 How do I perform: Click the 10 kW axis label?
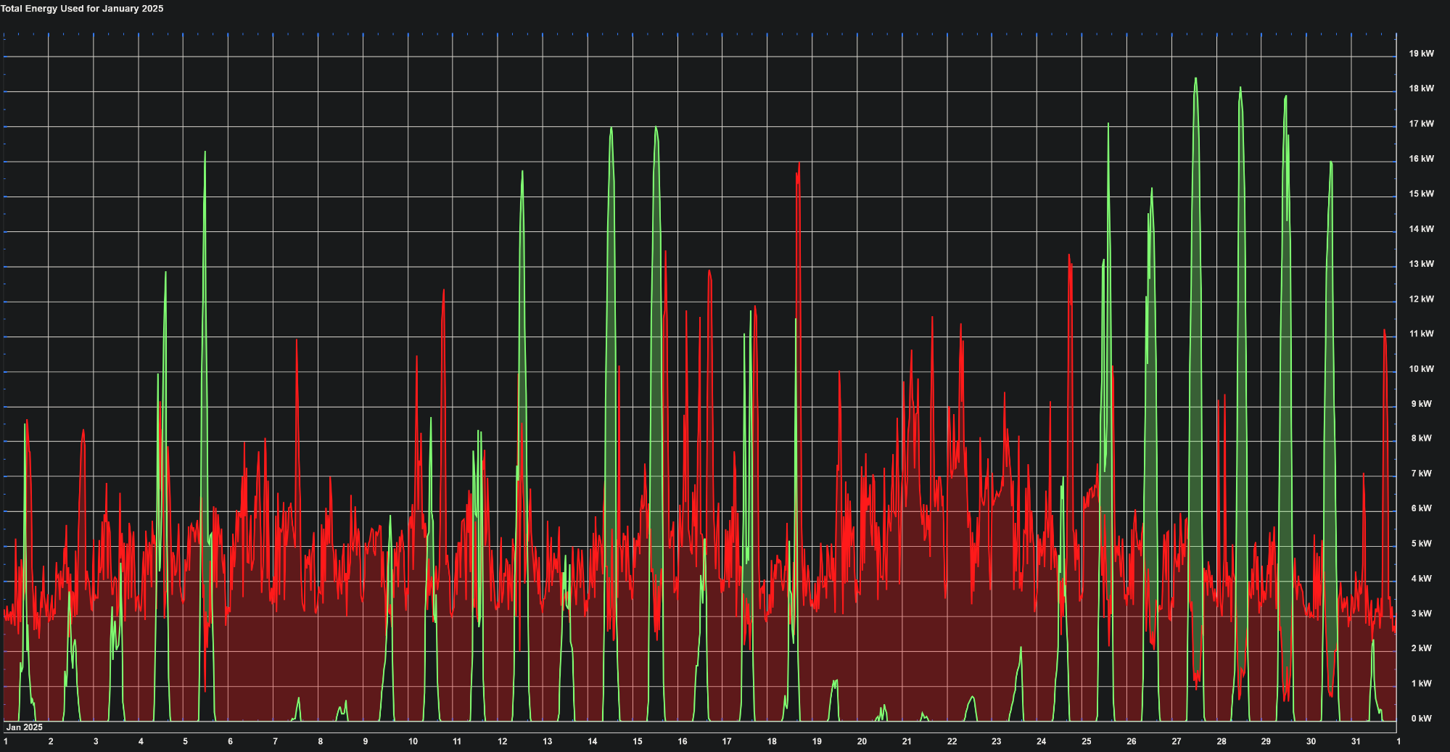click(x=1421, y=369)
